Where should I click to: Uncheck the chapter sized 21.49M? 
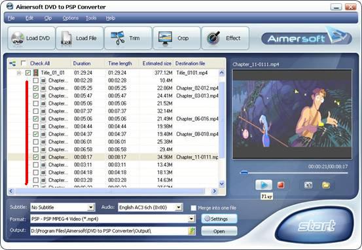35,119
